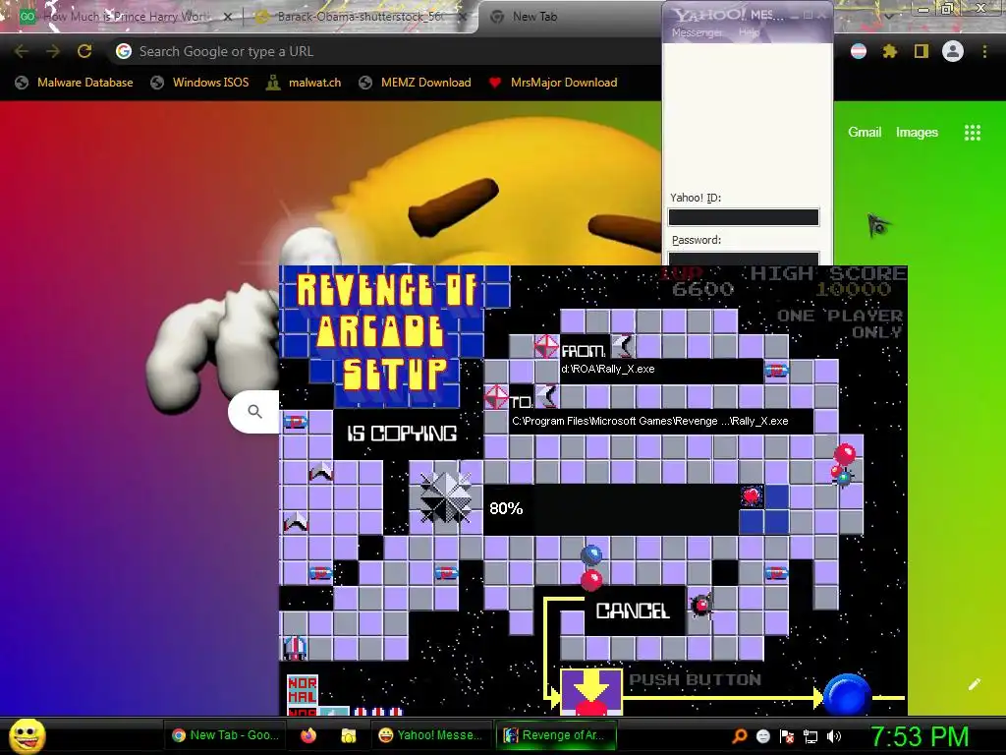Switch to New Tab - Google taskbar button
This screenshot has height=755, width=1006.
(x=225, y=735)
